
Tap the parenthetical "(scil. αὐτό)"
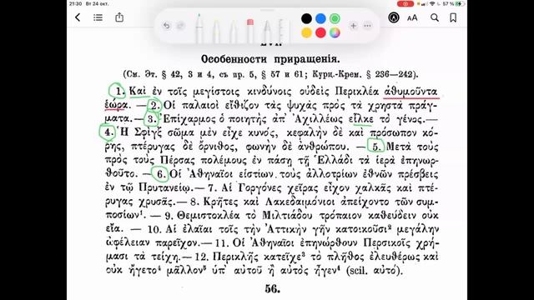tap(375, 271)
